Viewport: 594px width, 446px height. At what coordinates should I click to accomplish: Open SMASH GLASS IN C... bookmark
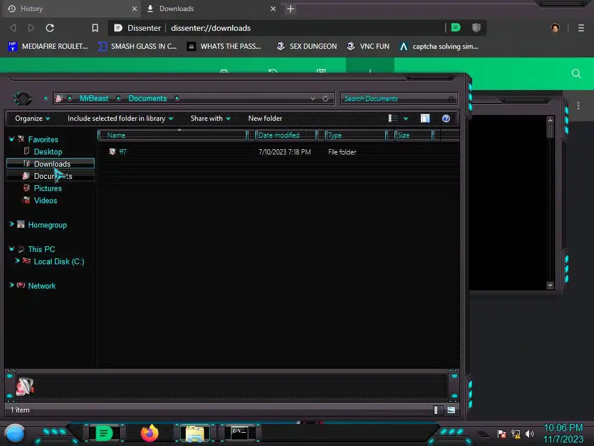pos(137,46)
